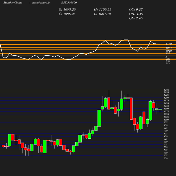Image resolution: width=176 pixels, height=176 pixels.
Task: Click the '875' price axis label
Action: coord(166,134)
